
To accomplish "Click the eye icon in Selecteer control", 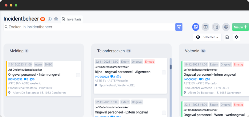I will (198, 37).
